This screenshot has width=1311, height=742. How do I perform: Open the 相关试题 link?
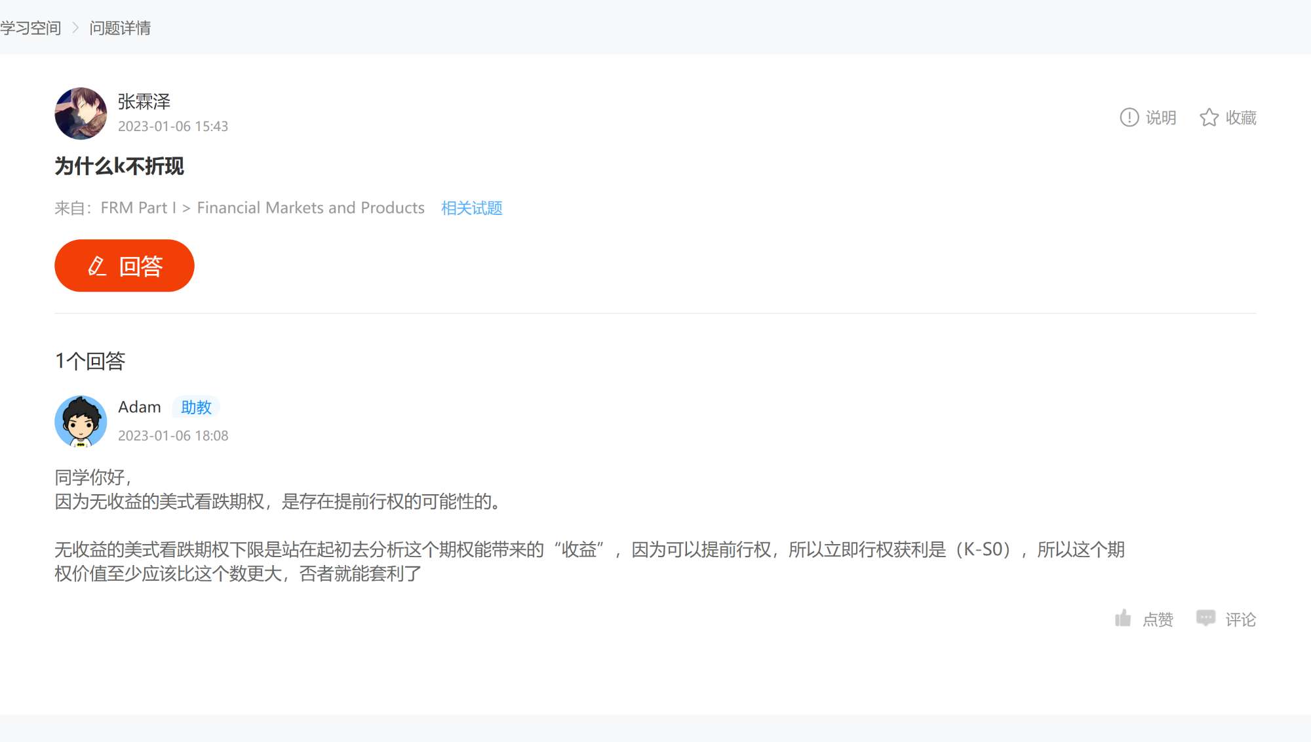(471, 208)
